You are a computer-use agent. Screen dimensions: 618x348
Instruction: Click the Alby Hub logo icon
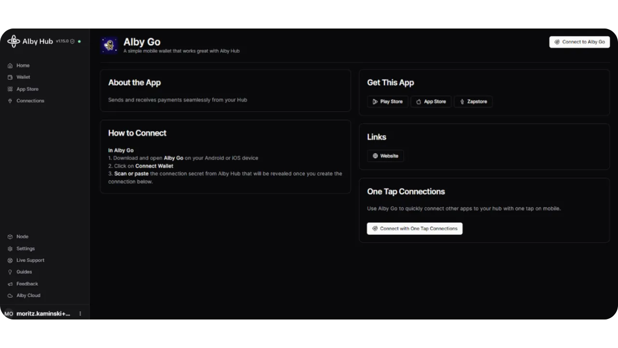pyautogui.click(x=14, y=42)
